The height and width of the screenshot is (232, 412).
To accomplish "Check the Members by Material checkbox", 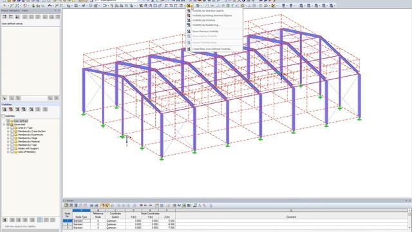I will [x=12, y=142].
